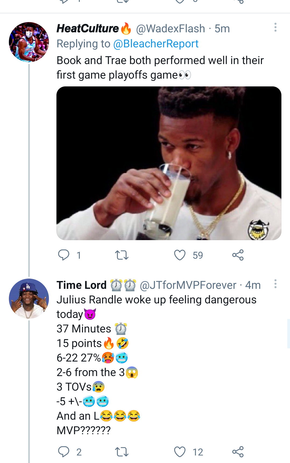Open more options for HeatCulture's tweet
The width and height of the screenshot is (290, 463).
(x=275, y=27)
